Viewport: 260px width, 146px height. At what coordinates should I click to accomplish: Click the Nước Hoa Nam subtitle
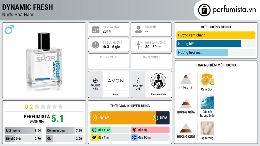[18, 14]
